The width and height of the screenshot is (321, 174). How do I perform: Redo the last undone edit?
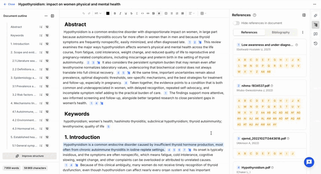[x=89, y=14]
